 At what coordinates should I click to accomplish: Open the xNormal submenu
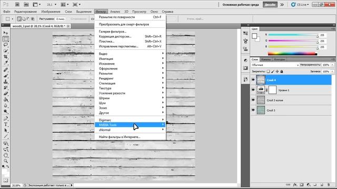coord(130,130)
